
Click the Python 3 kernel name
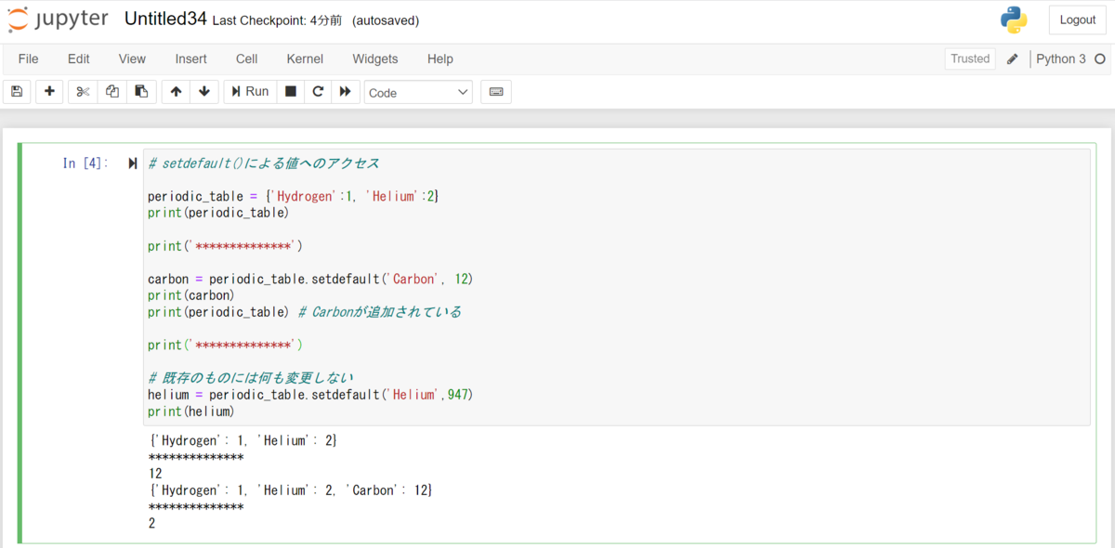(1061, 59)
